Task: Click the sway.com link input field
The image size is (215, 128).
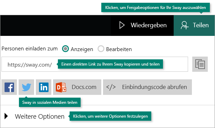Action: pyautogui.click(x=95, y=64)
